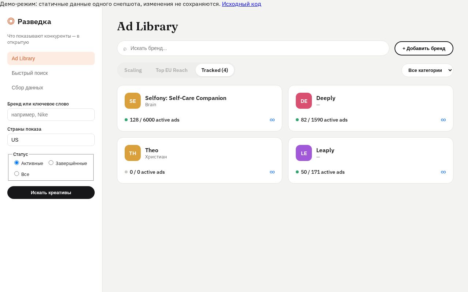468x292 pixels.
Task: Click the search magnifier icon
Action: coord(125,49)
